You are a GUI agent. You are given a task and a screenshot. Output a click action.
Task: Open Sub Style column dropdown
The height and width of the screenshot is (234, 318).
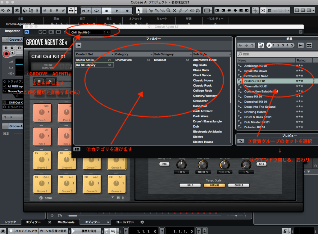tap(230, 54)
